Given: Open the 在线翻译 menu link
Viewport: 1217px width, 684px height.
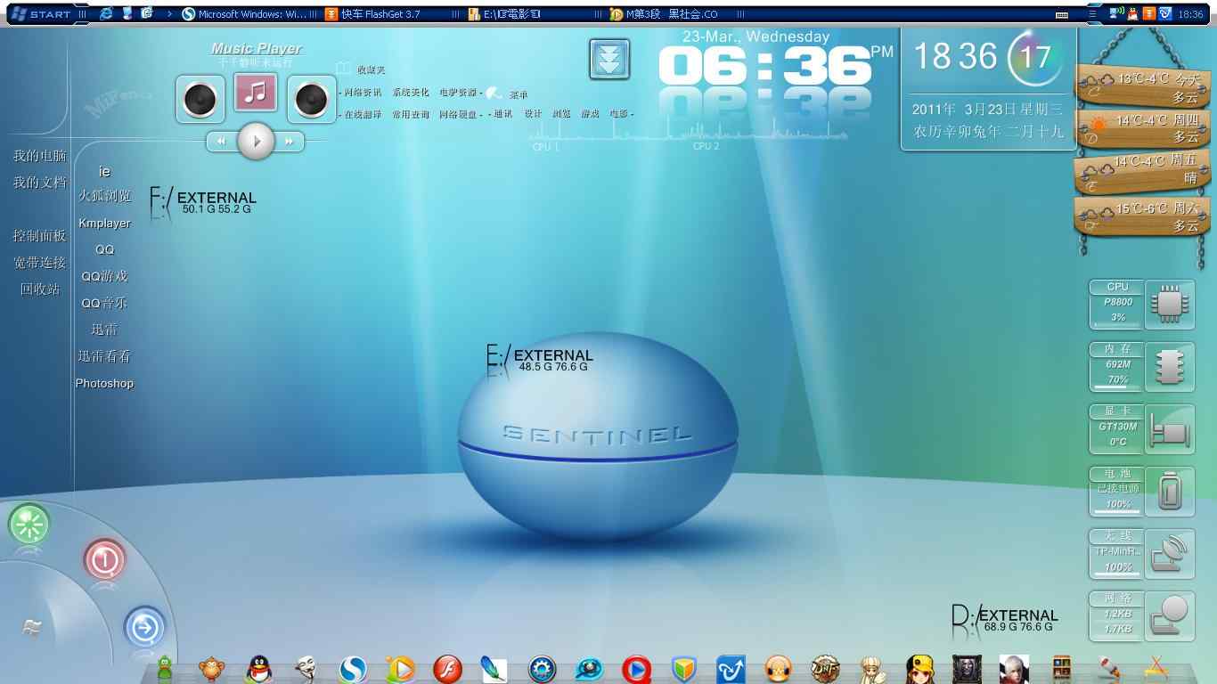Looking at the screenshot, I should point(363,114).
